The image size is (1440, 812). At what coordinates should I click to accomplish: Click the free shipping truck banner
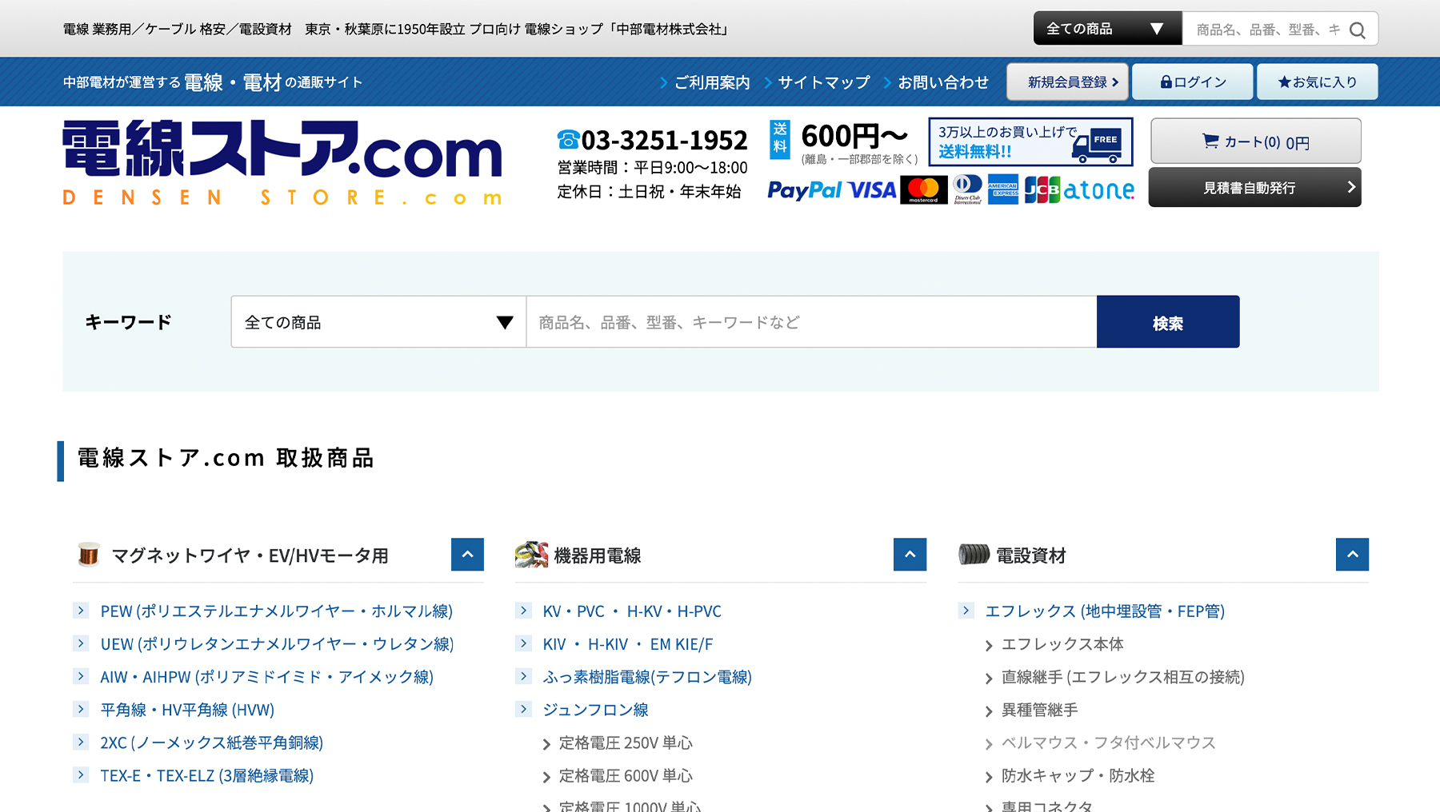pos(1030,141)
